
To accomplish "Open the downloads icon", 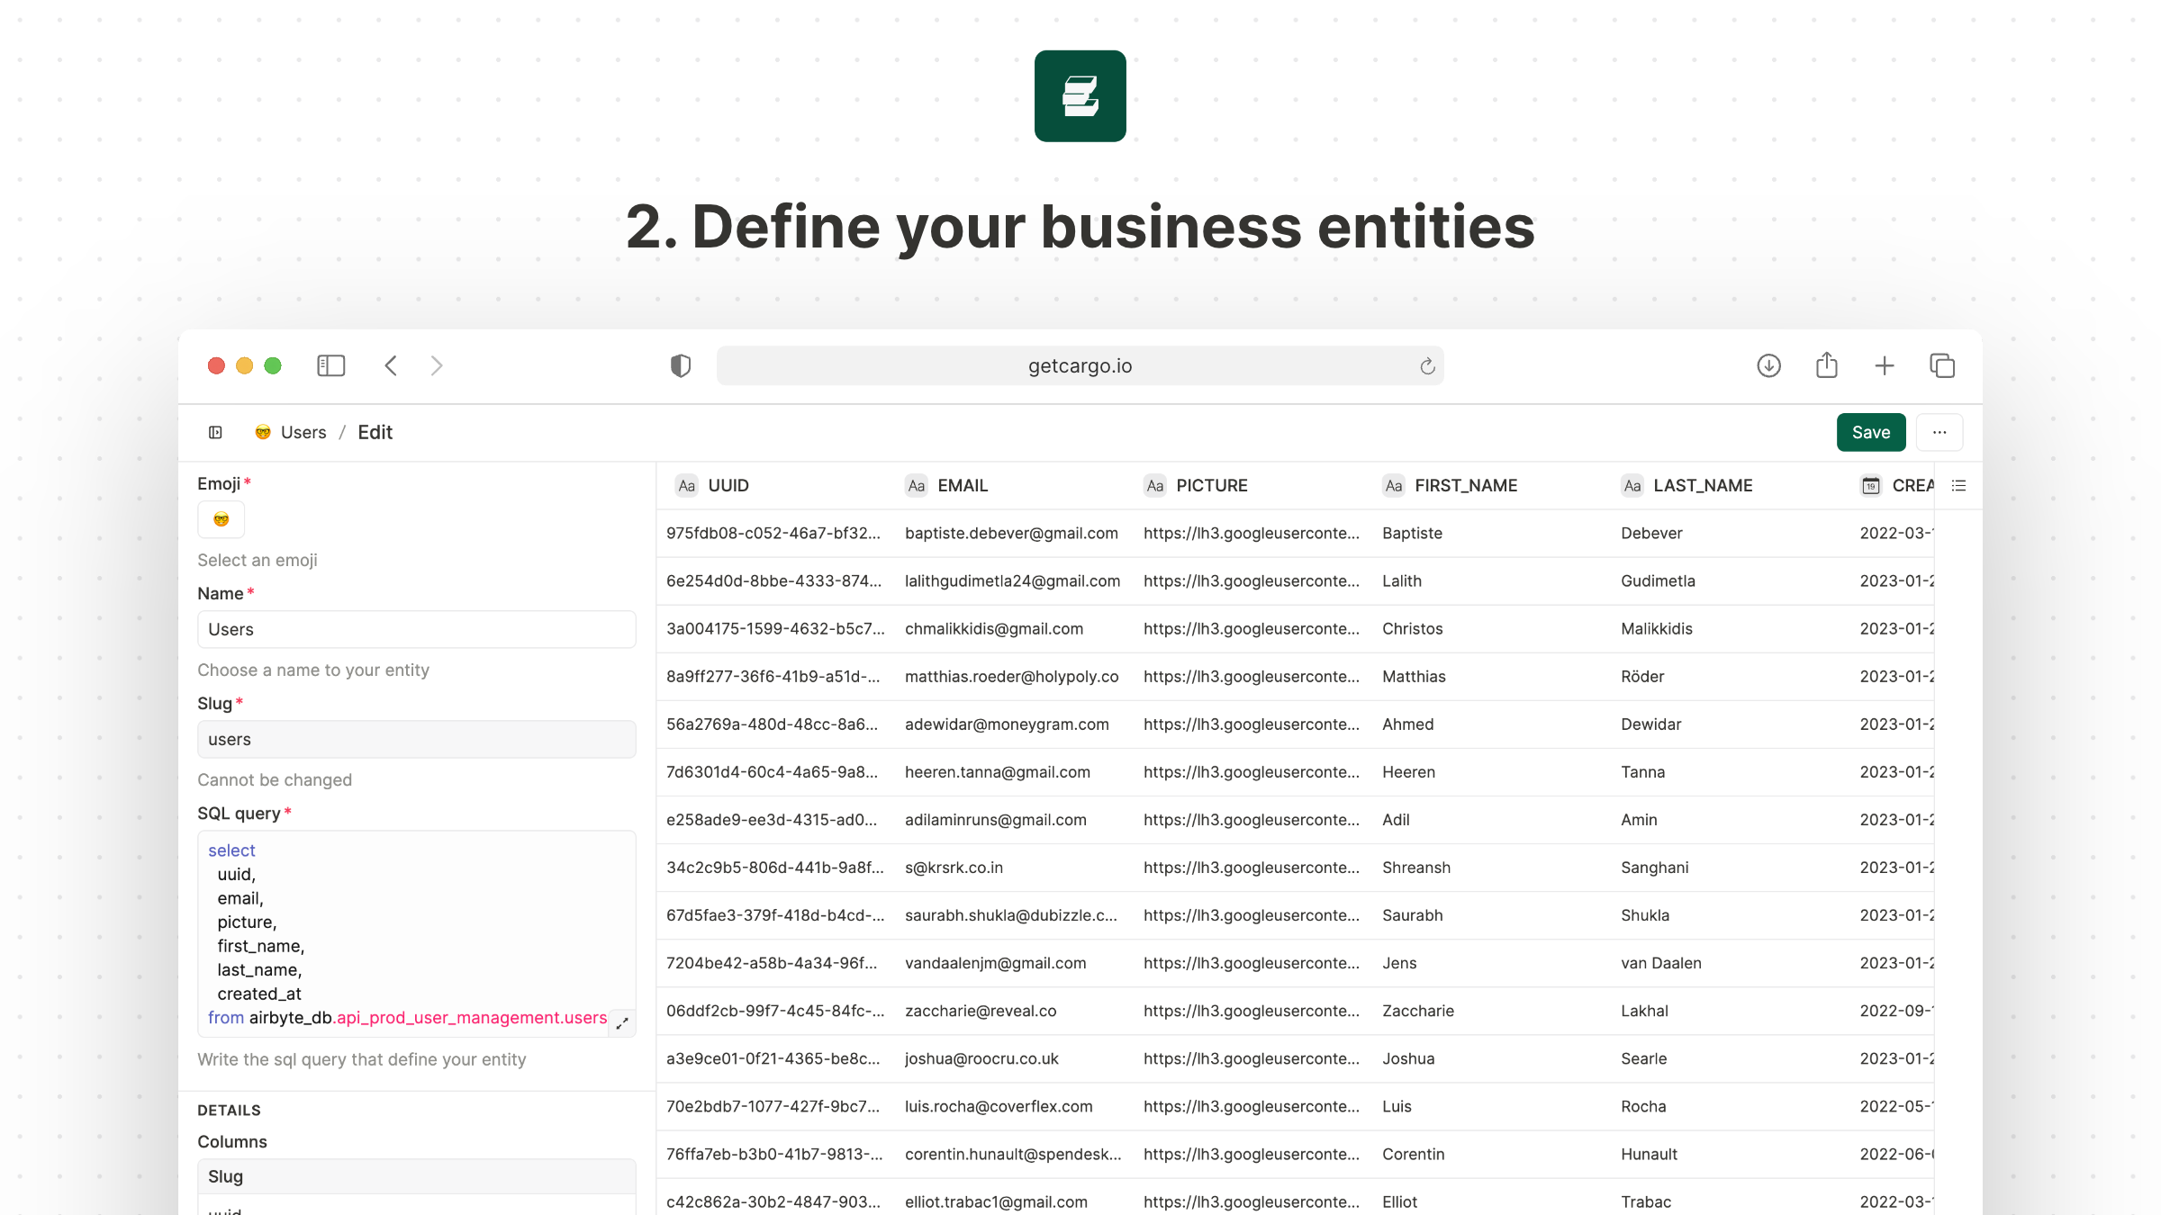I will click(1768, 365).
